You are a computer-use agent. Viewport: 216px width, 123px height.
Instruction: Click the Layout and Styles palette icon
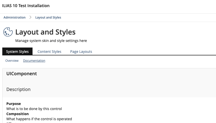click(8, 32)
